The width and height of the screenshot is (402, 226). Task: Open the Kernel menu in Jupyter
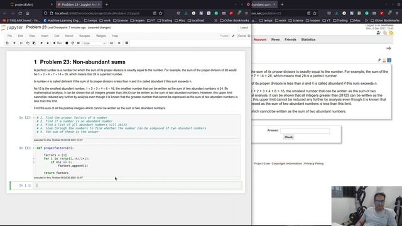pos(69,36)
